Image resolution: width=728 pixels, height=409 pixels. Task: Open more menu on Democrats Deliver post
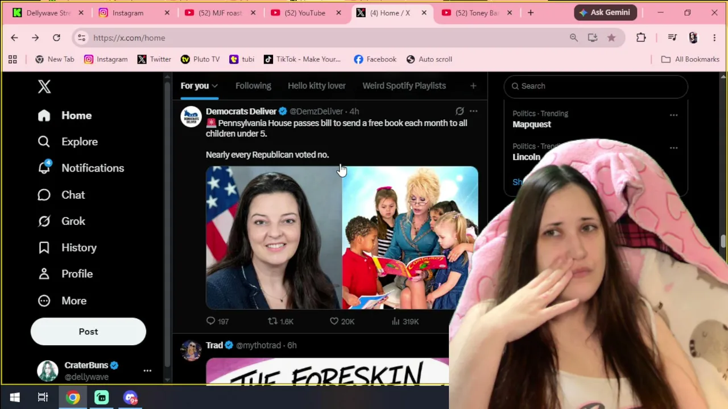tap(473, 111)
